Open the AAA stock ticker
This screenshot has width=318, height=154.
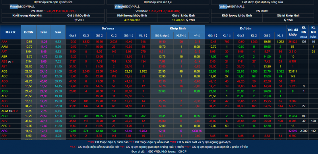[4, 42]
